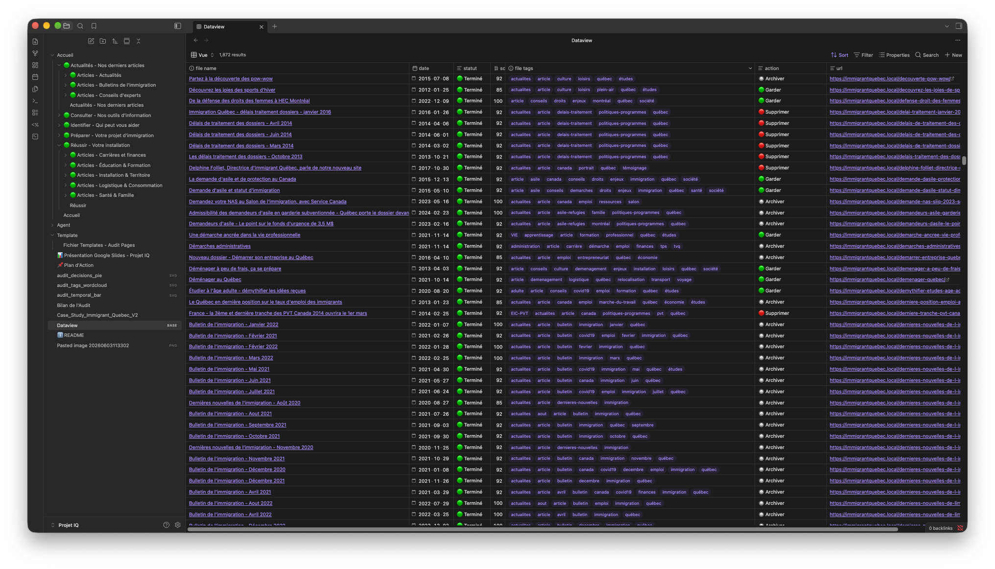Expand Consulter - Nos outils d'information folder

click(x=59, y=116)
